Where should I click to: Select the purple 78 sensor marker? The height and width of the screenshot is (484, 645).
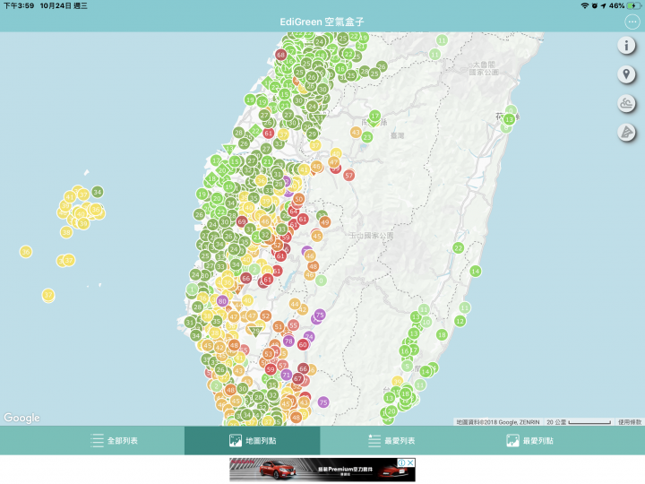coord(288,341)
